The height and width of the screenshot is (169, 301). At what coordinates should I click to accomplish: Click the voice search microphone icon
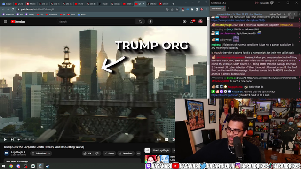coord(150,22)
